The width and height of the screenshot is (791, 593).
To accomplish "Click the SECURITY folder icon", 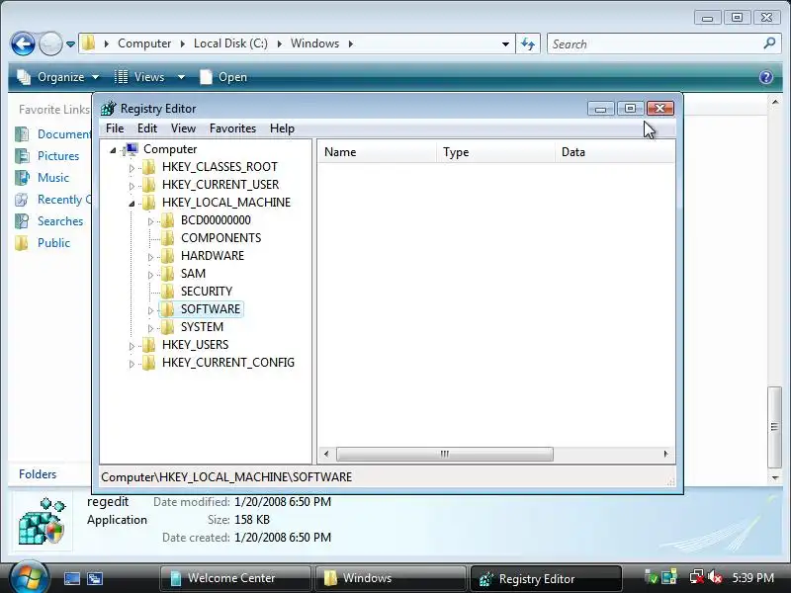I will click(167, 292).
